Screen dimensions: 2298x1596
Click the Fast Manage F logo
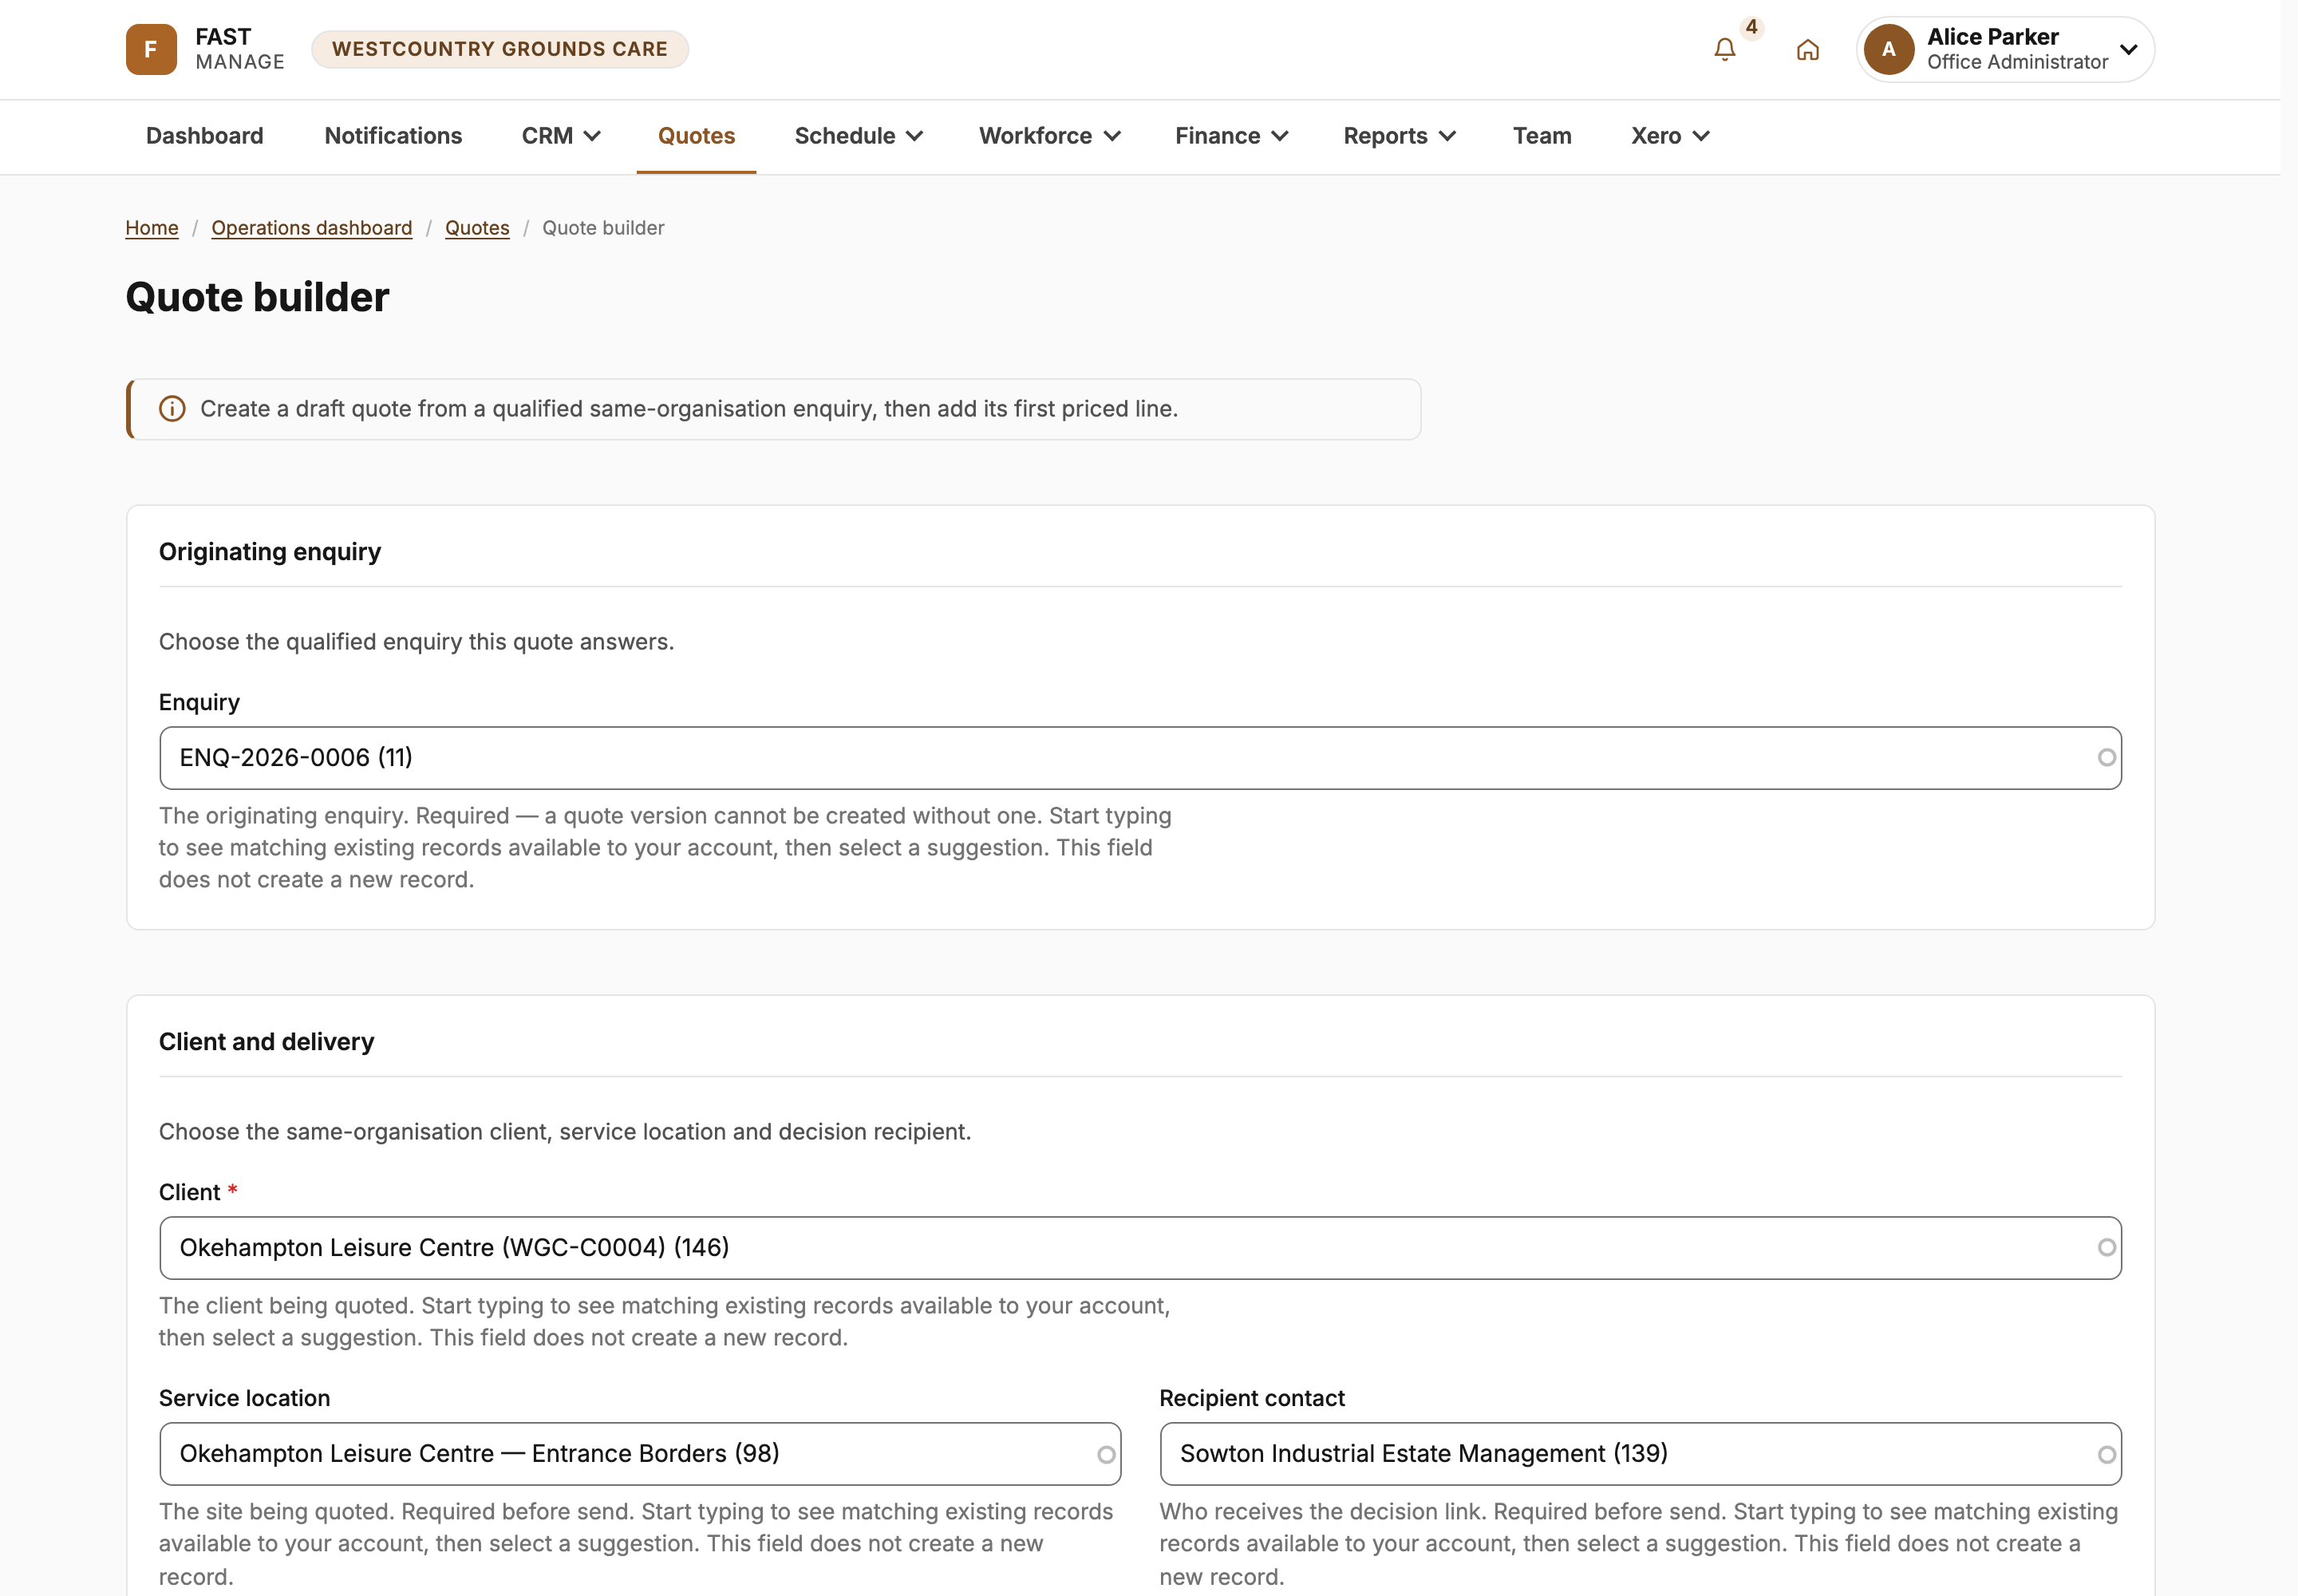click(151, 49)
